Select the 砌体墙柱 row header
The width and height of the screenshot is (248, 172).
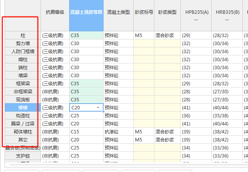pyautogui.click(x=23, y=132)
